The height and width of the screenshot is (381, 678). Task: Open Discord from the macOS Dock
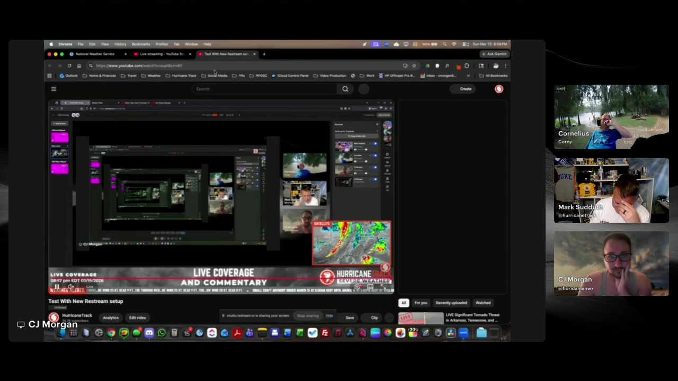[x=149, y=333]
